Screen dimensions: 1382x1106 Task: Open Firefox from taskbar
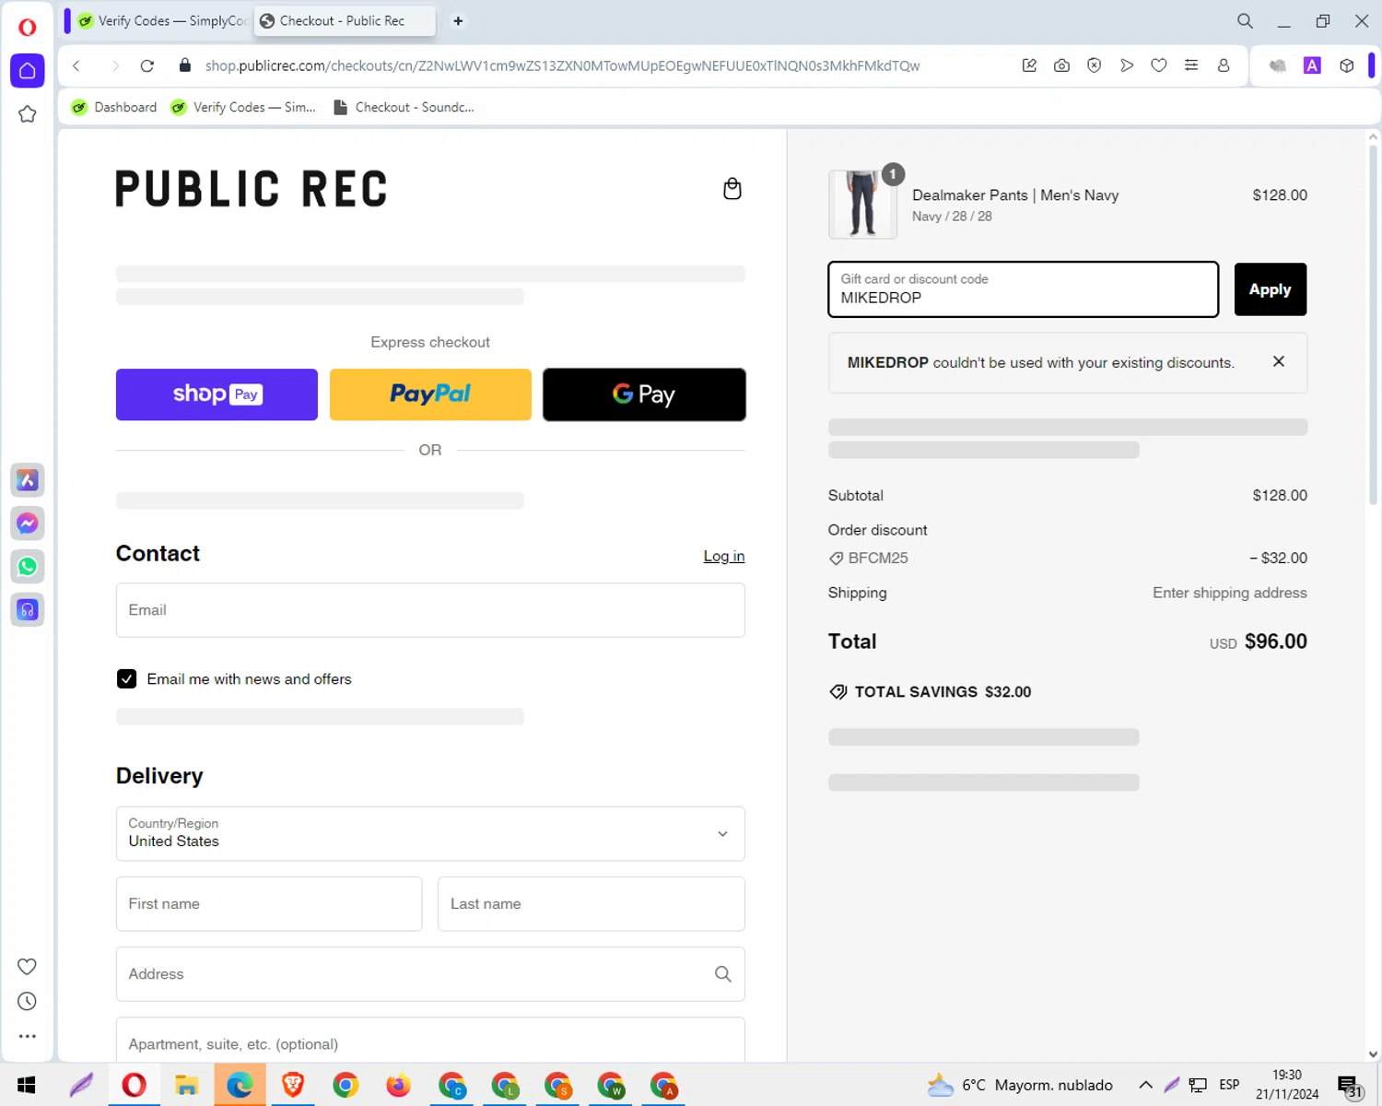pos(399,1085)
